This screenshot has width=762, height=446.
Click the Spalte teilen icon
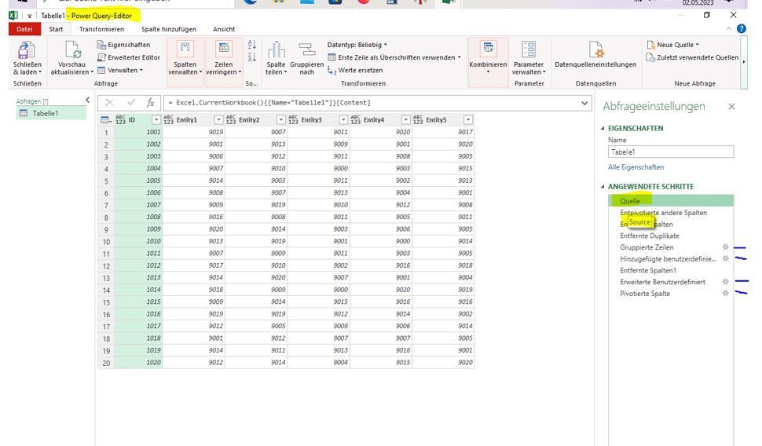(x=276, y=49)
